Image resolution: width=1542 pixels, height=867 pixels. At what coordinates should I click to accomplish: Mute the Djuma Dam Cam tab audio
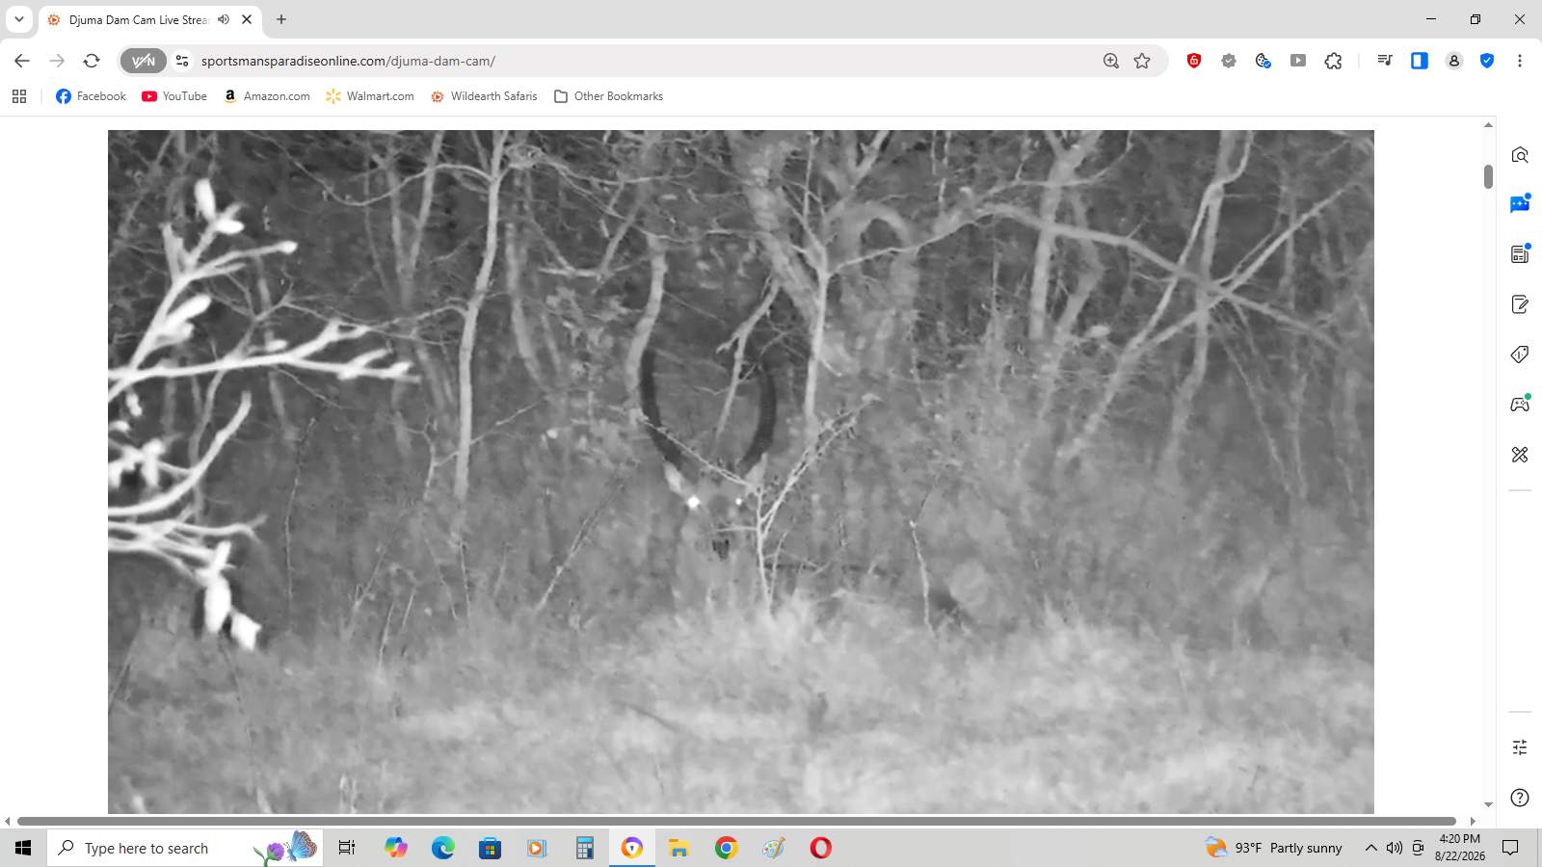pos(224,19)
